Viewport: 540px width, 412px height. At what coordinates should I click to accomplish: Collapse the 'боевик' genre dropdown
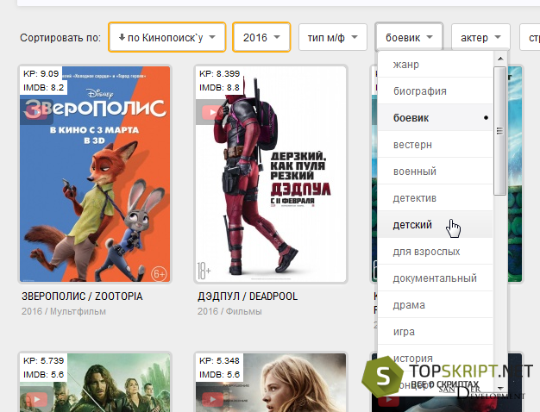pyautogui.click(x=409, y=37)
